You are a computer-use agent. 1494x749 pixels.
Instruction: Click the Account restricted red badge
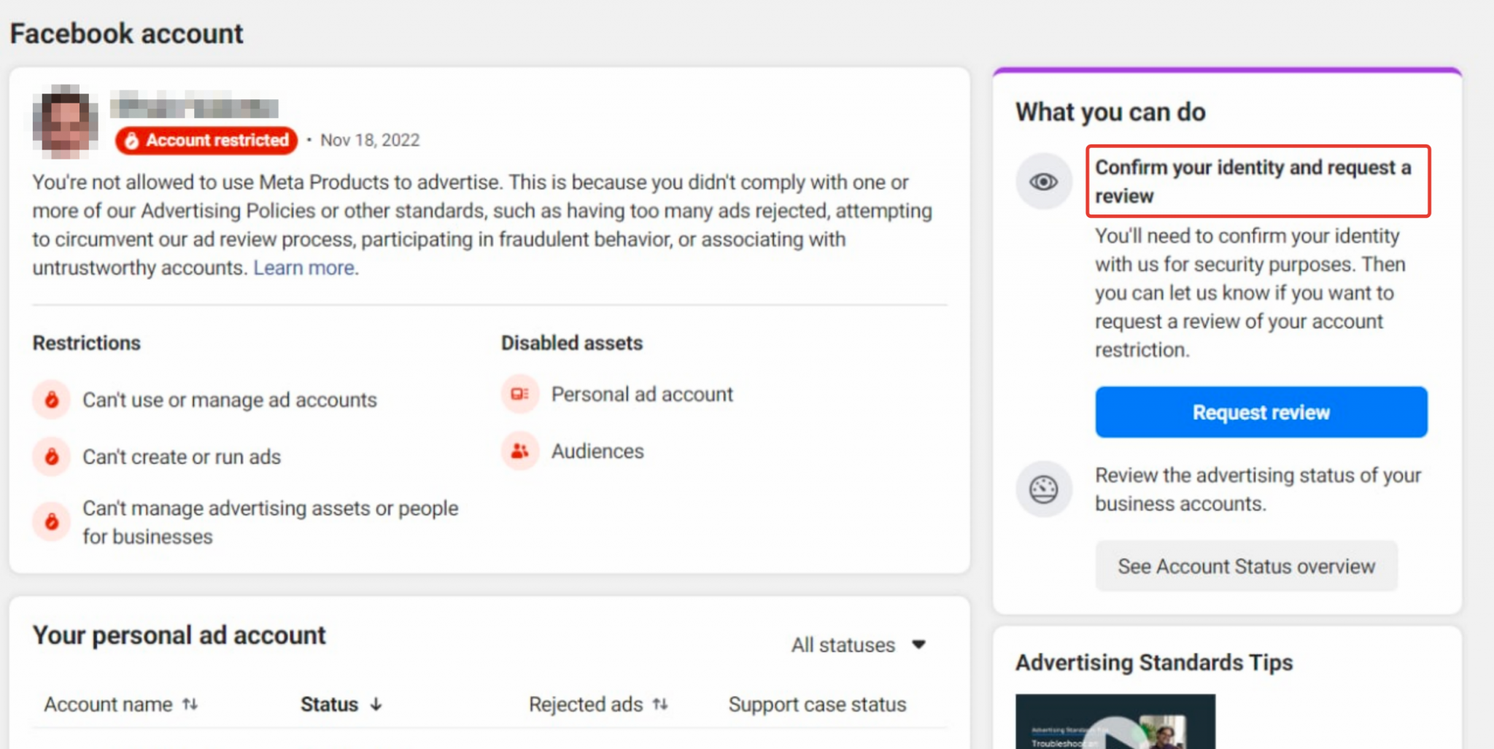206,140
